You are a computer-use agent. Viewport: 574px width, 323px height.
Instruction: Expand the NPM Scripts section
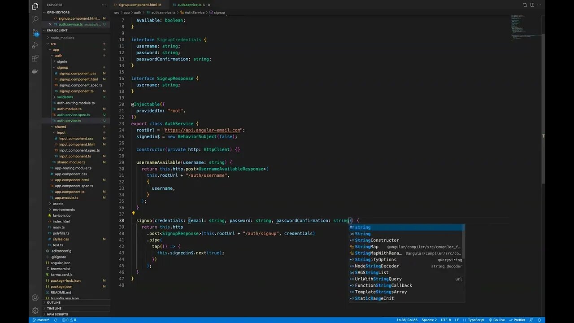(57, 314)
